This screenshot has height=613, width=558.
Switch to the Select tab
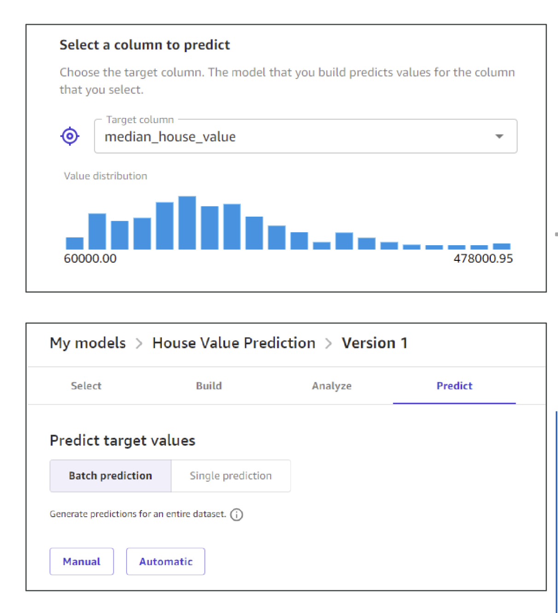click(86, 386)
